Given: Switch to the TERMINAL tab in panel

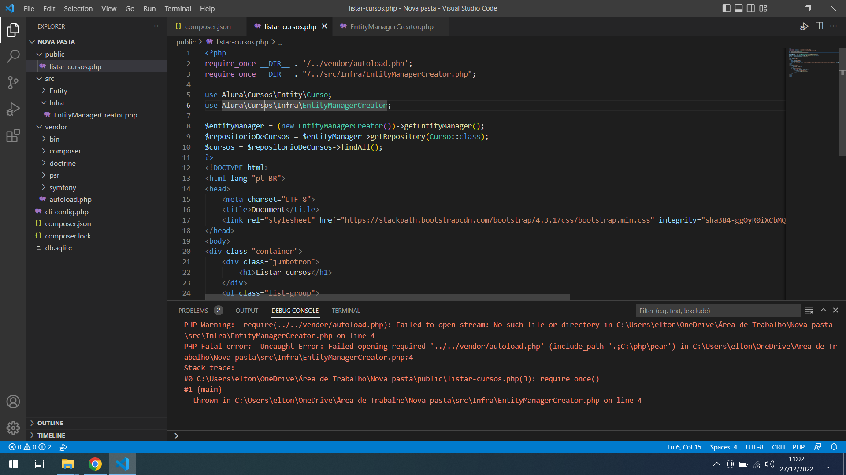Looking at the screenshot, I should pos(346,310).
